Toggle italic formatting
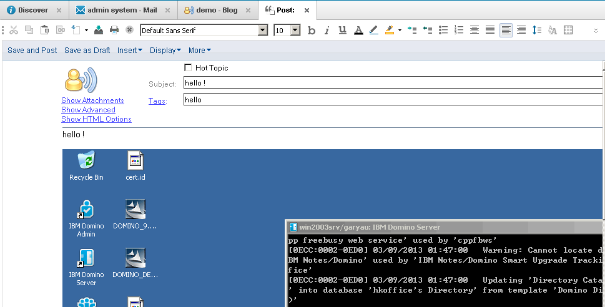 coord(327,31)
